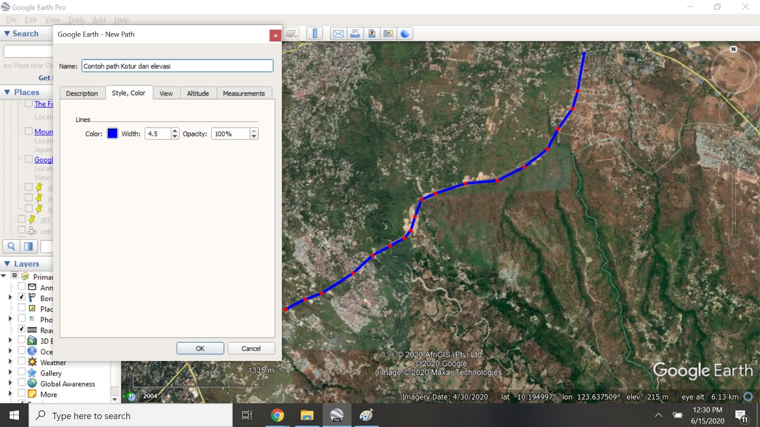This screenshot has width=760, height=427.
Task: Switch to the Measurements tab
Action: click(244, 93)
